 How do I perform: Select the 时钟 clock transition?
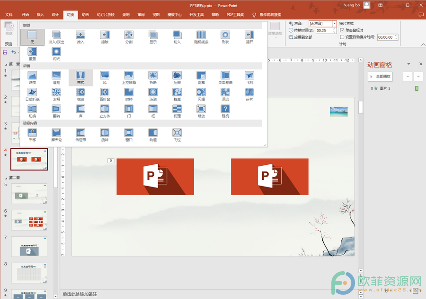[129, 94]
